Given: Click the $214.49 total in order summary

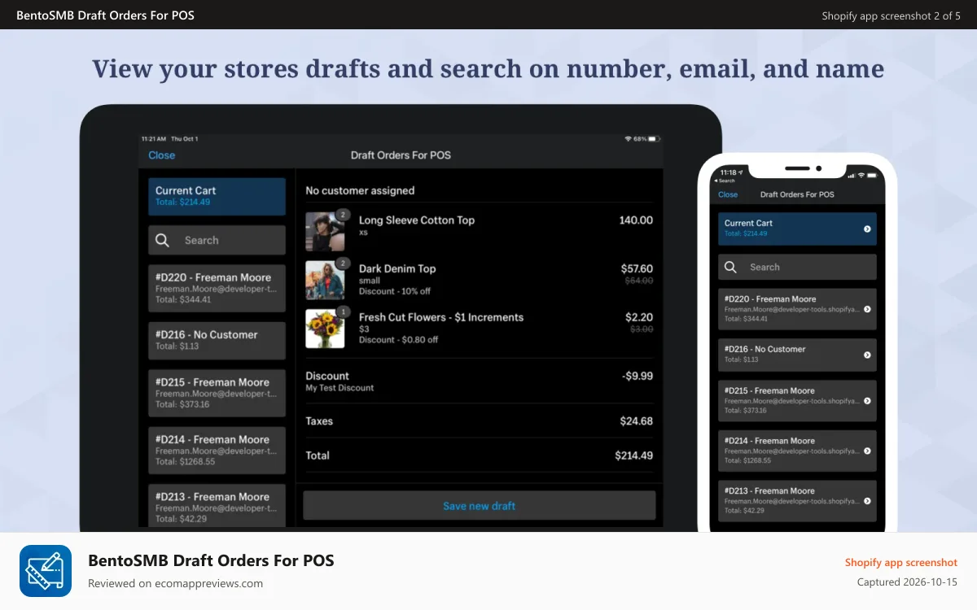Looking at the screenshot, I should pyautogui.click(x=634, y=455).
